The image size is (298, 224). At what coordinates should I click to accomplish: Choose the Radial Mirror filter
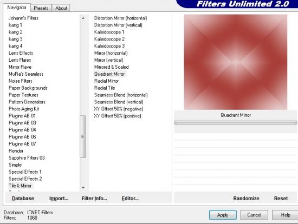click(106, 81)
